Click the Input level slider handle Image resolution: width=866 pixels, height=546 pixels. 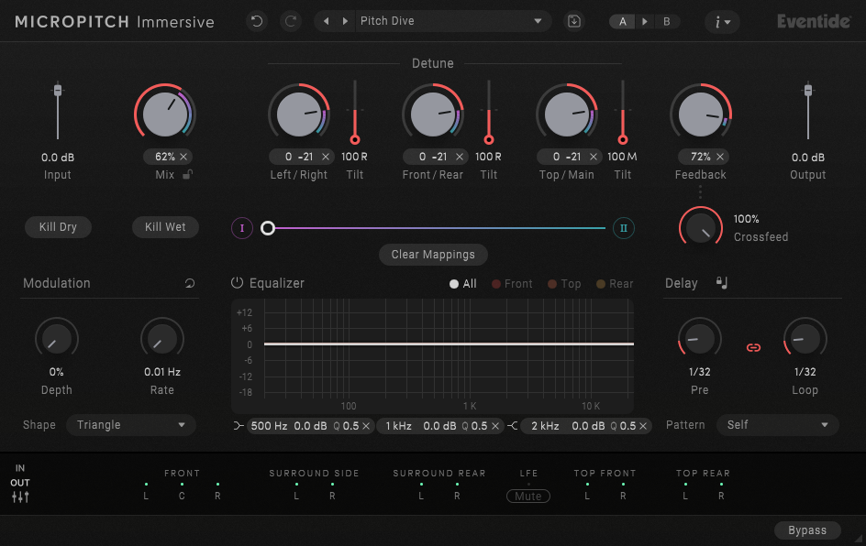point(58,91)
